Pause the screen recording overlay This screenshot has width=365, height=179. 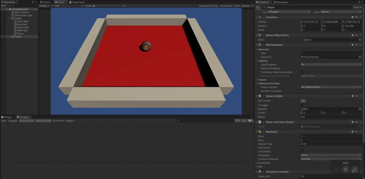[345, 170]
